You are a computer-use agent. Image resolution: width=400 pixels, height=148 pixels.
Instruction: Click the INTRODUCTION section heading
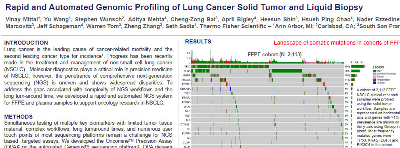tap(26, 43)
